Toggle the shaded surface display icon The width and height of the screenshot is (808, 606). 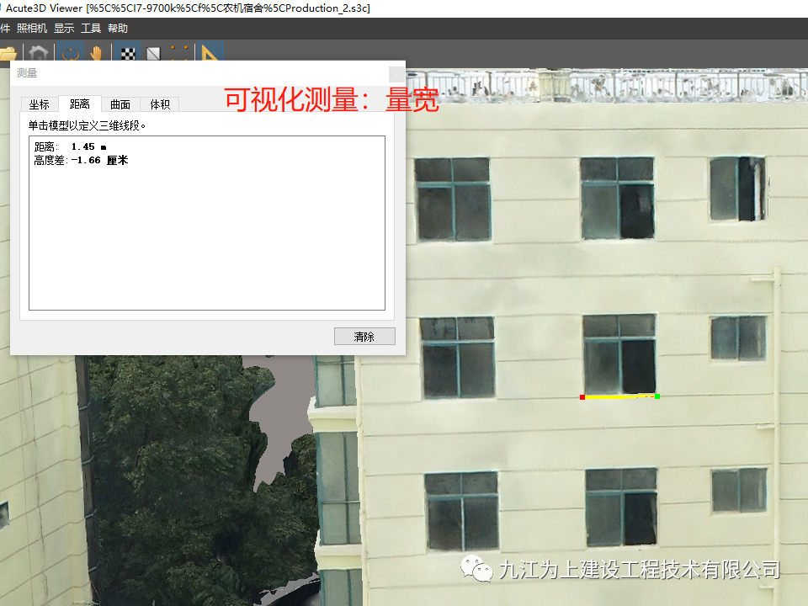pos(153,54)
